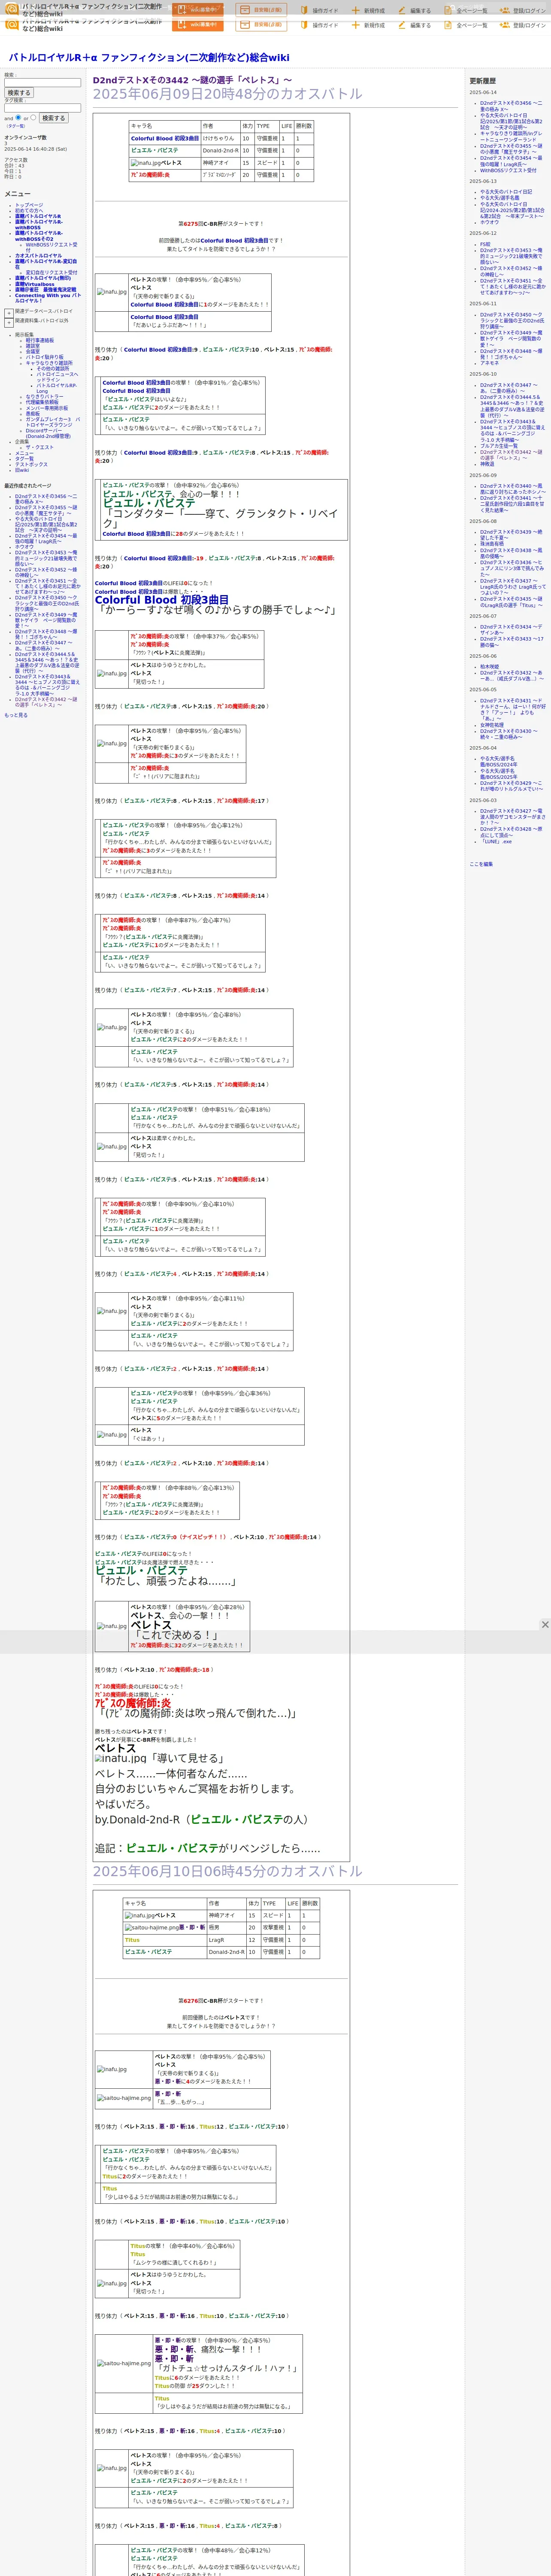The width and height of the screenshot is (551, 2576).
Task: Expand 関連資料集-バトロイ以外 section
Action: tap(9, 323)
